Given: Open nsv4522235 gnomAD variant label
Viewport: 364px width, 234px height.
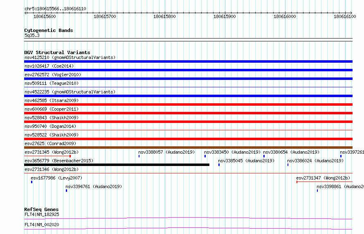Looking at the screenshot, I should click(x=70, y=92).
